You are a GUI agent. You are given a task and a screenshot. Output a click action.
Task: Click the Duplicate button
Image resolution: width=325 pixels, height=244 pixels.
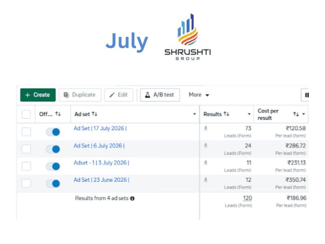pos(80,95)
